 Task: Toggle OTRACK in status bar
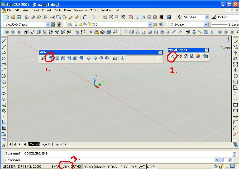pyautogui.click(x=113, y=167)
